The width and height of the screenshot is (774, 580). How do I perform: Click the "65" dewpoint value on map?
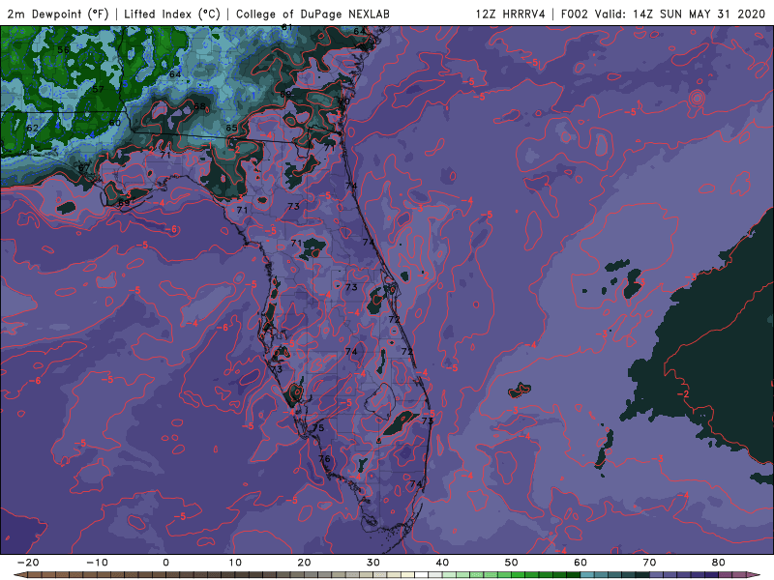[231, 129]
